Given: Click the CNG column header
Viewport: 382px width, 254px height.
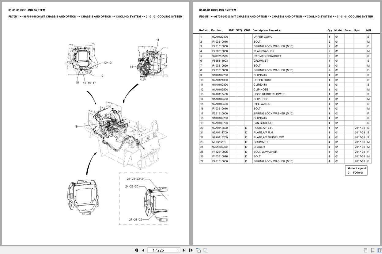Looking at the screenshot, I should (x=247, y=30).
